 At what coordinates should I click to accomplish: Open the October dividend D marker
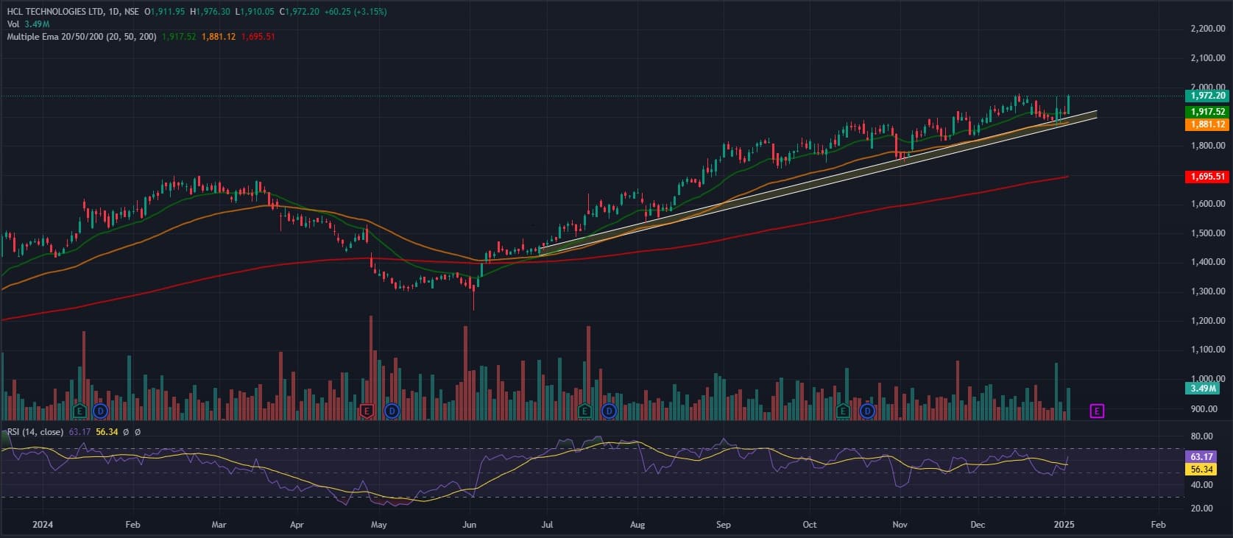tap(868, 411)
